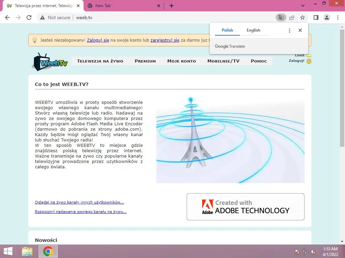345x258 pixels.
Task: Click the broadcasting tower image
Action: coord(230,140)
